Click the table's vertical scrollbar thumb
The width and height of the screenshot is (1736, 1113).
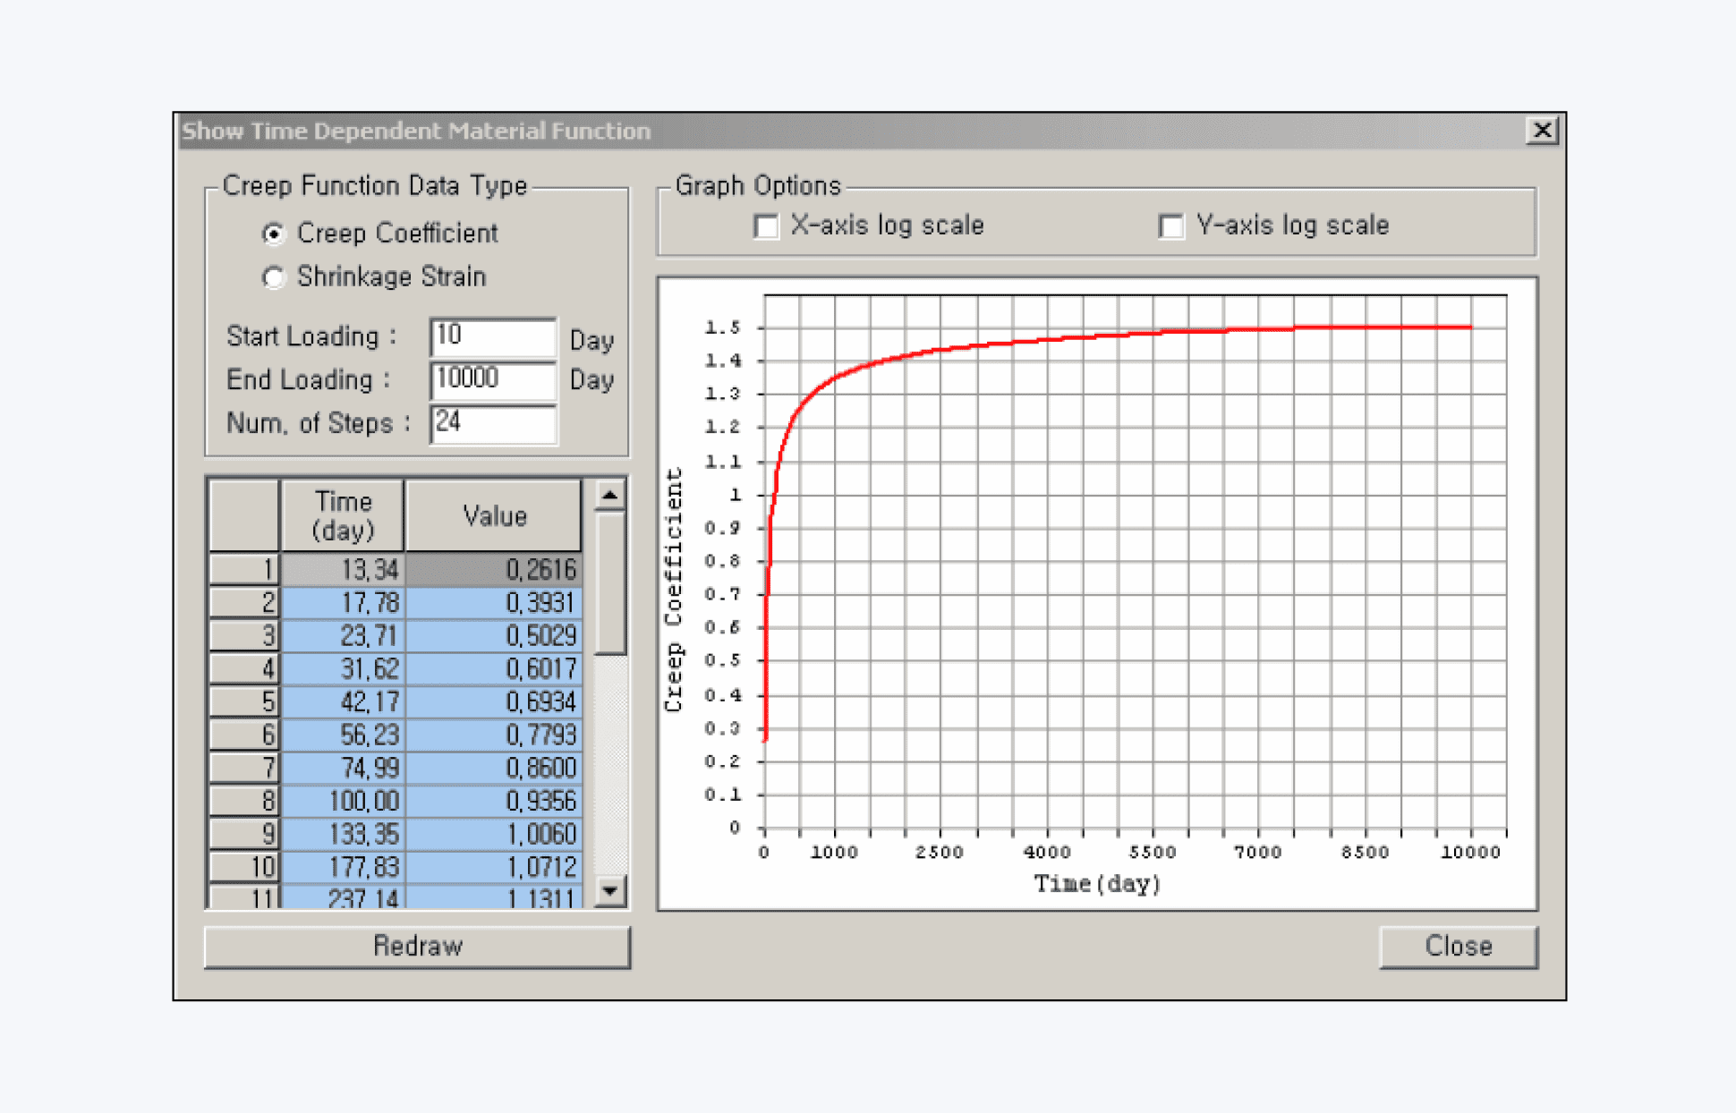coord(610,582)
